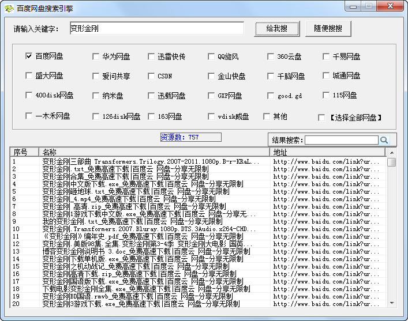Select row 13 博容变形金刚说明书 3.doc
Image resolution: width=408 pixels, height=321 pixels.
tap(198, 251)
